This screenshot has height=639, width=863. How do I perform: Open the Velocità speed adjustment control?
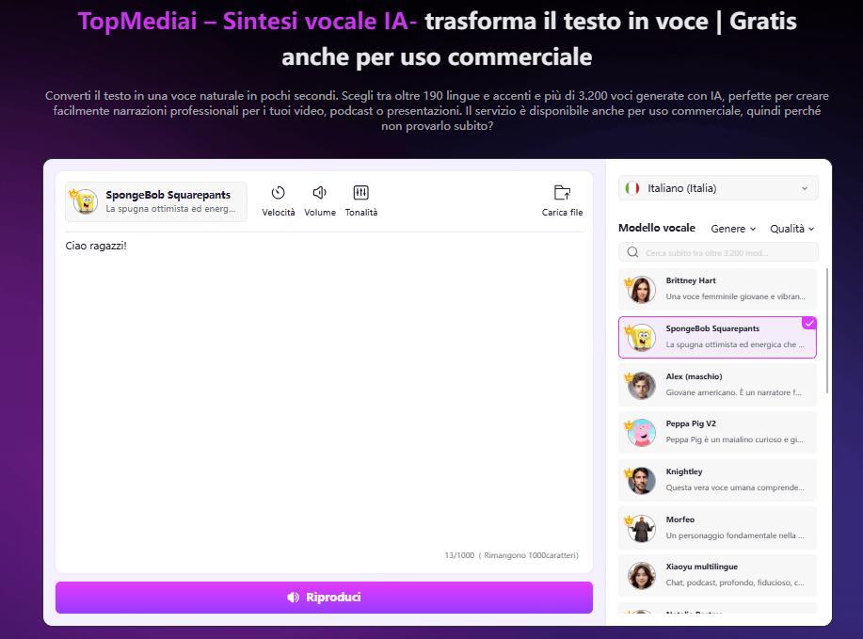[278, 200]
